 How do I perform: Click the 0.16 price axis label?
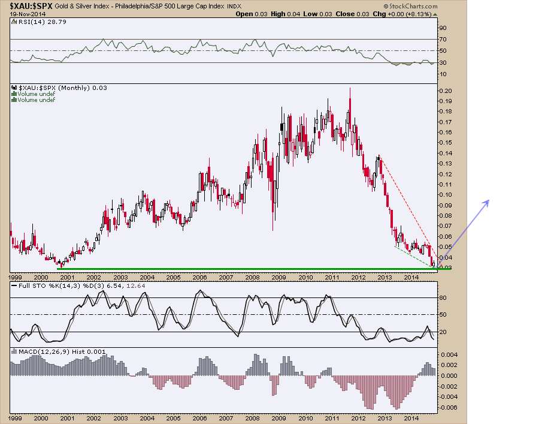point(446,133)
